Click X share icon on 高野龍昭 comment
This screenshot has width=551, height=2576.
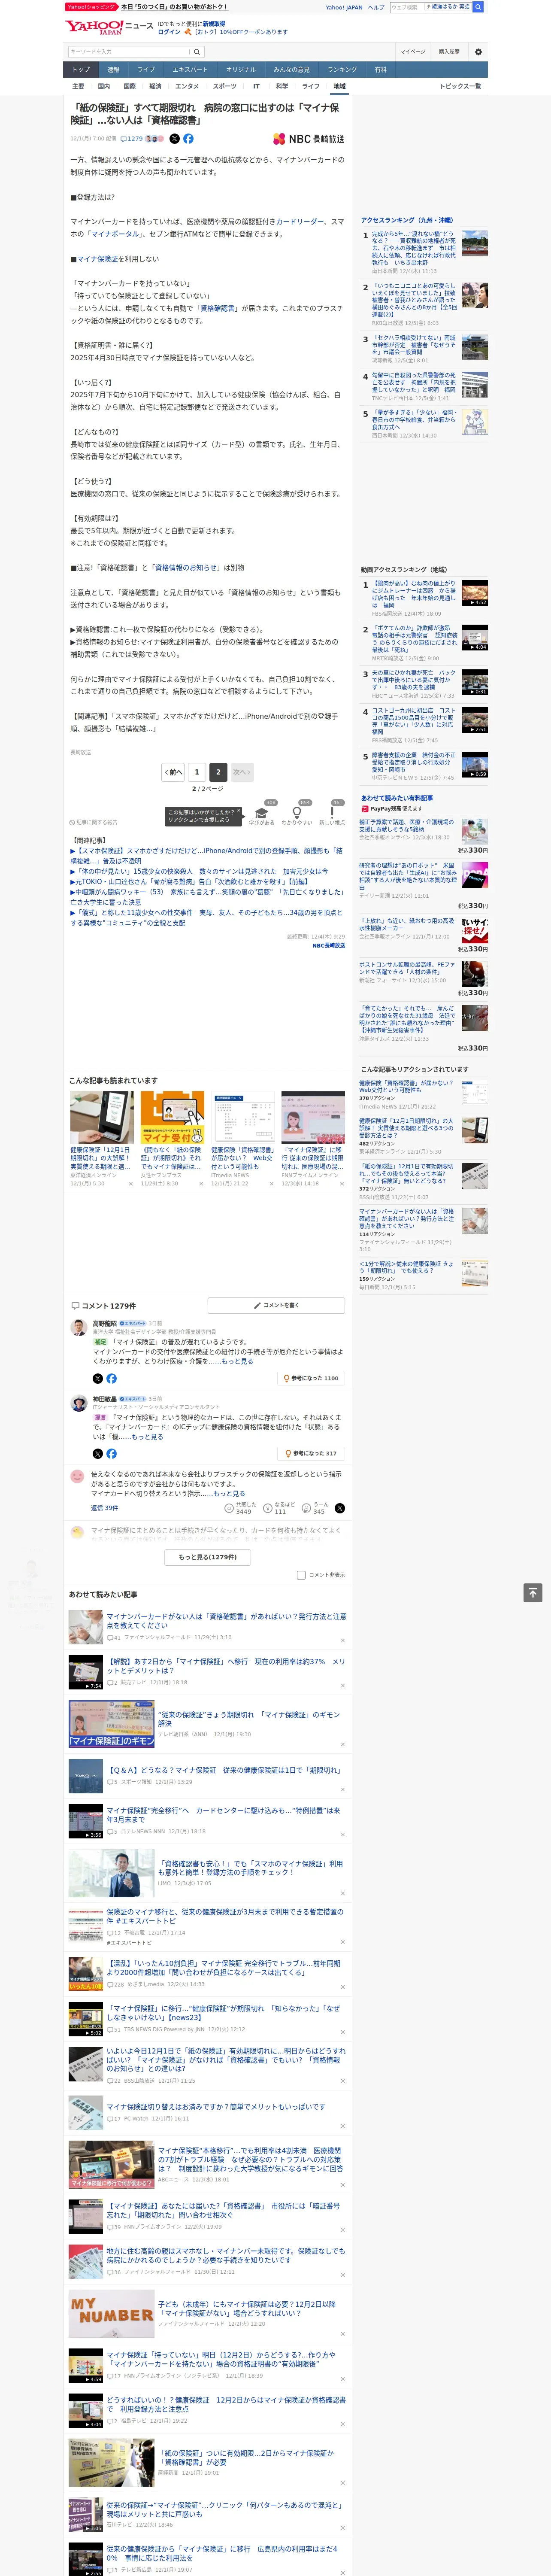[98, 1378]
